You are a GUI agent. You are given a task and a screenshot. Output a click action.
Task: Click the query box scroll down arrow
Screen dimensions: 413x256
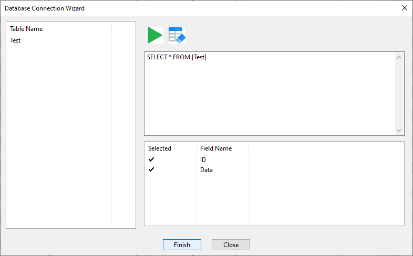tap(399, 131)
